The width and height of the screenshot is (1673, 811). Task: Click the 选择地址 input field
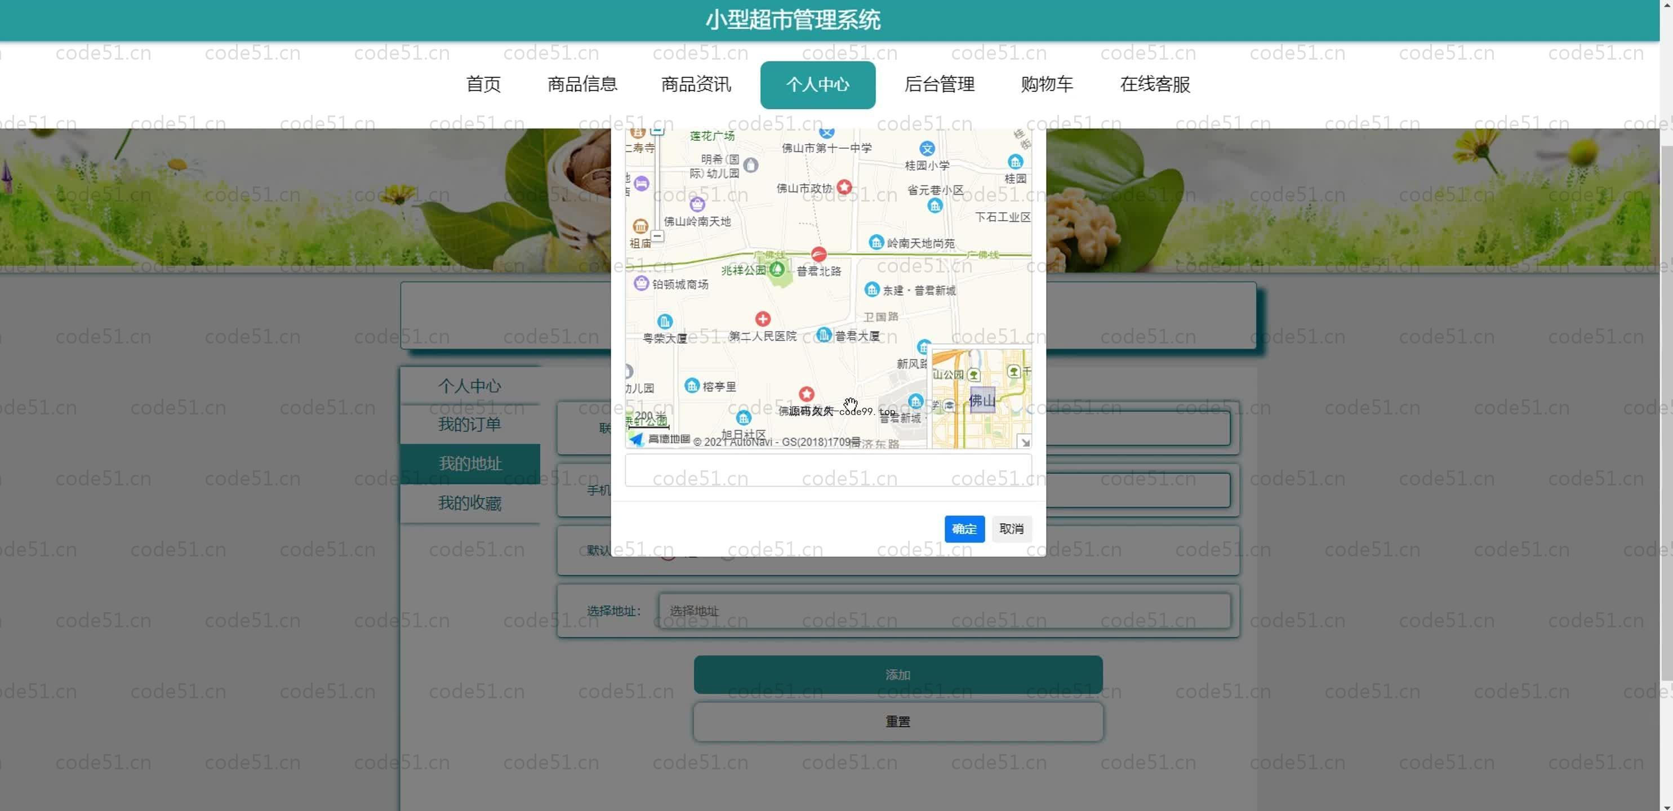944,611
